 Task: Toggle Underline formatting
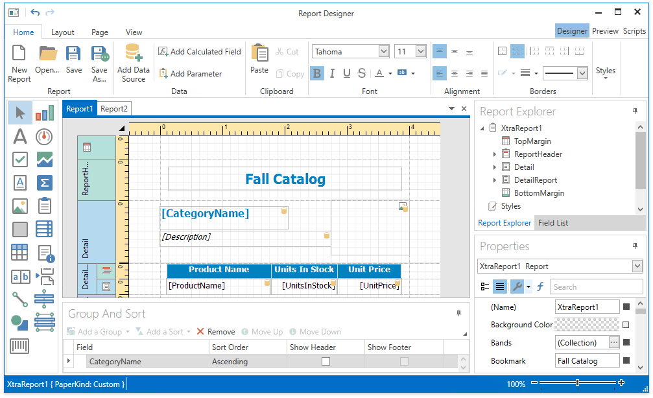click(x=346, y=73)
